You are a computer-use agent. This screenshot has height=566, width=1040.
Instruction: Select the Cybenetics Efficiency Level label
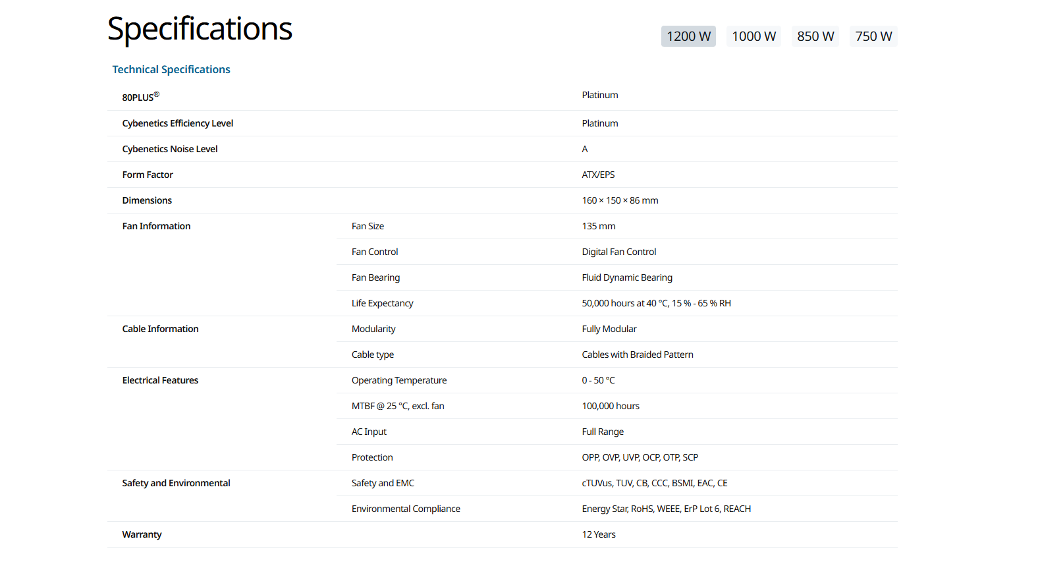pos(177,123)
